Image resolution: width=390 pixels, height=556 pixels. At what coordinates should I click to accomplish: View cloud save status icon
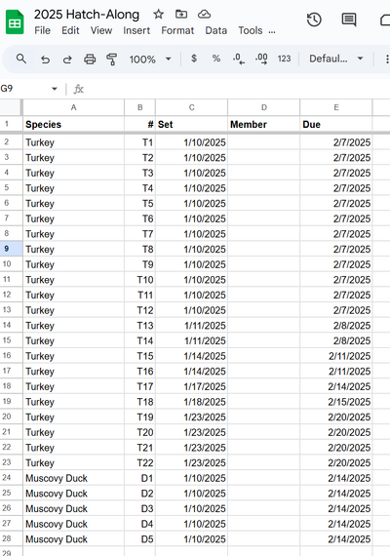(204, 15)
